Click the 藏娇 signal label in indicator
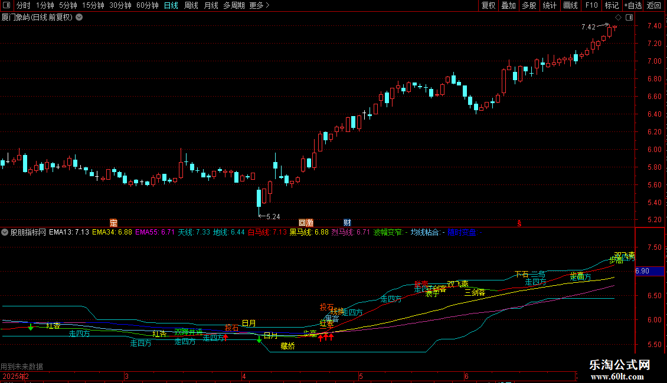Image resolution: width=667 pixels, height=383 pixels. point(287,346)
